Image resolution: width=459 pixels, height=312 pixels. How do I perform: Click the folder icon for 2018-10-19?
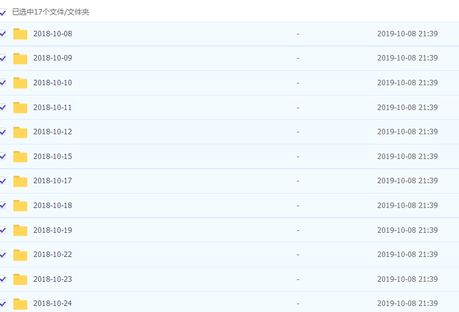tap(21, 230)
